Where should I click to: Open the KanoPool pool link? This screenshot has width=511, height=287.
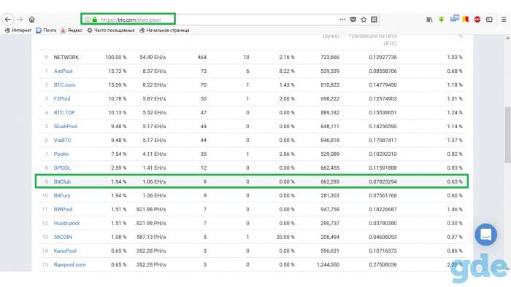click(x=65, y=251)
